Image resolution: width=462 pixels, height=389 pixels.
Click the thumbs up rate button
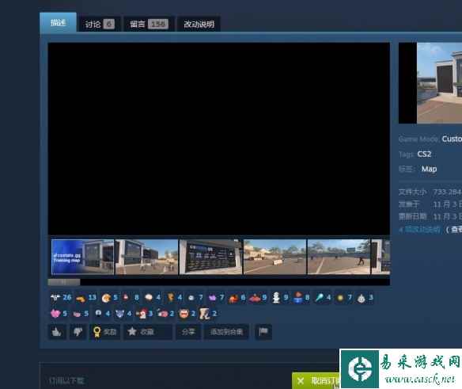click(x=57, y=332)
